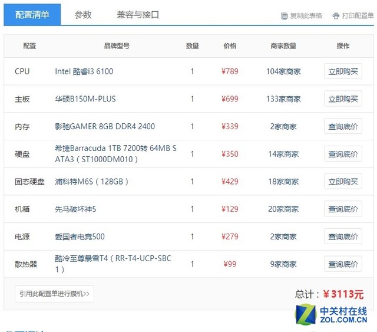Open the 爱国者电竞500 product link
This screenshot has width=377, height=332.
[x=80, y=236]
